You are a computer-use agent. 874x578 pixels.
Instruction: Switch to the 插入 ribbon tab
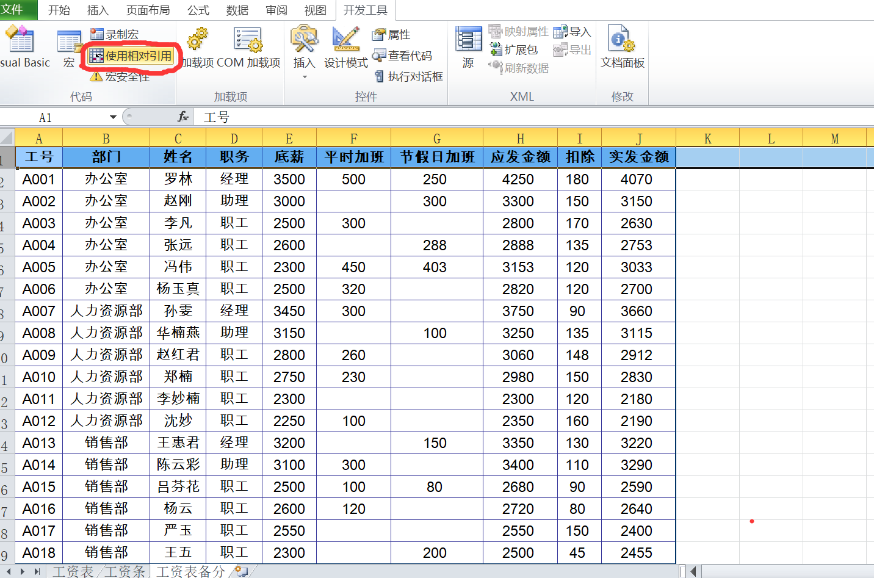point(98,10)
